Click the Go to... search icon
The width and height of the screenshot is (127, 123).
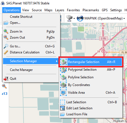tap(6, 46)
